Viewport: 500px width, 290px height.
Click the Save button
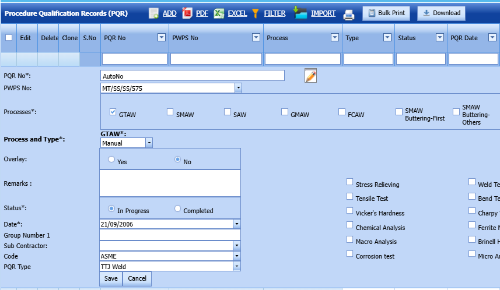click(111, 278)
